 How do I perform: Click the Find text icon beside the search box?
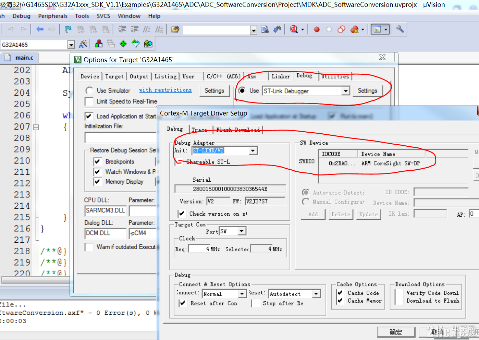click(265, 29)
